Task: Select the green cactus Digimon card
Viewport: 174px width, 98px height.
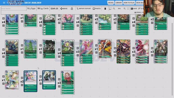Action: [x=30, y=49]
